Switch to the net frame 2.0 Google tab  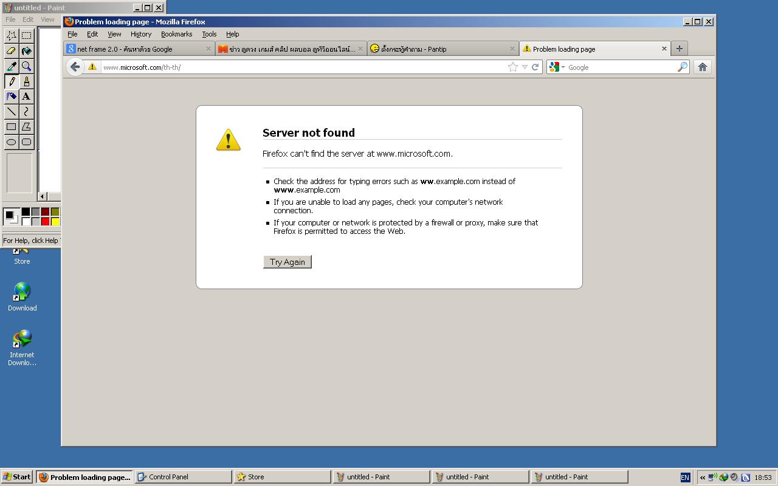point(139,49)
